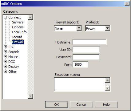Screen dimensions: 131x111
Task: Select Options under Connect
Action: click(18, 27)
